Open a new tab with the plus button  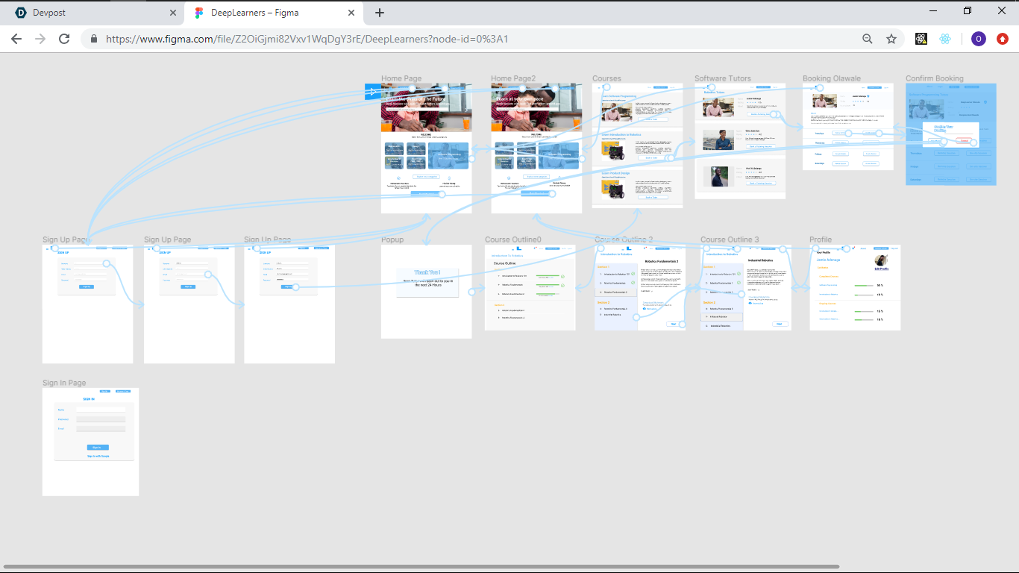tap(380, 13)
